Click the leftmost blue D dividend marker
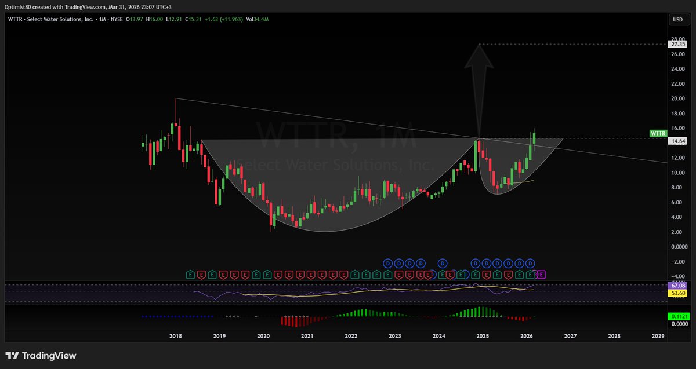This screenshot has height=369, width=696. coord(388,263)
